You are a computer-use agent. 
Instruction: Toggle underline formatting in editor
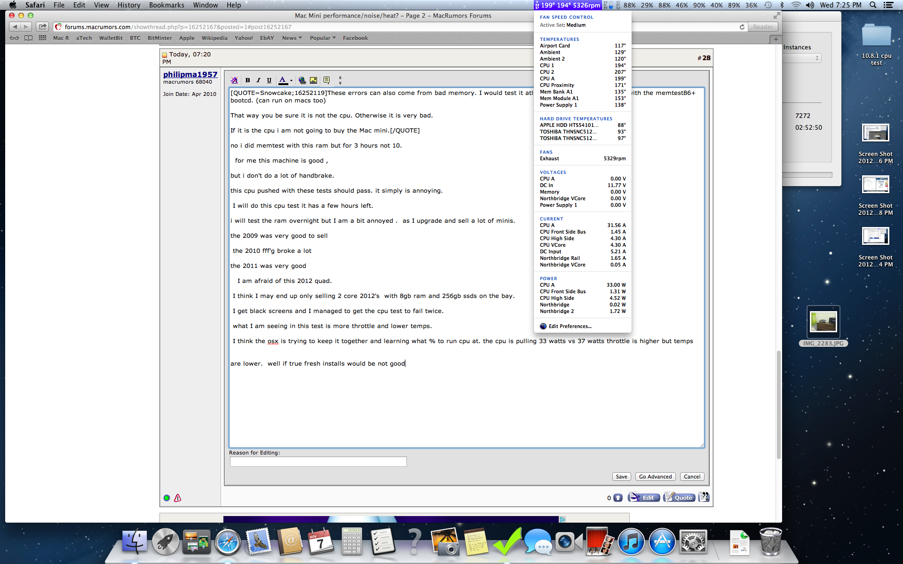[x=269, y=80]
